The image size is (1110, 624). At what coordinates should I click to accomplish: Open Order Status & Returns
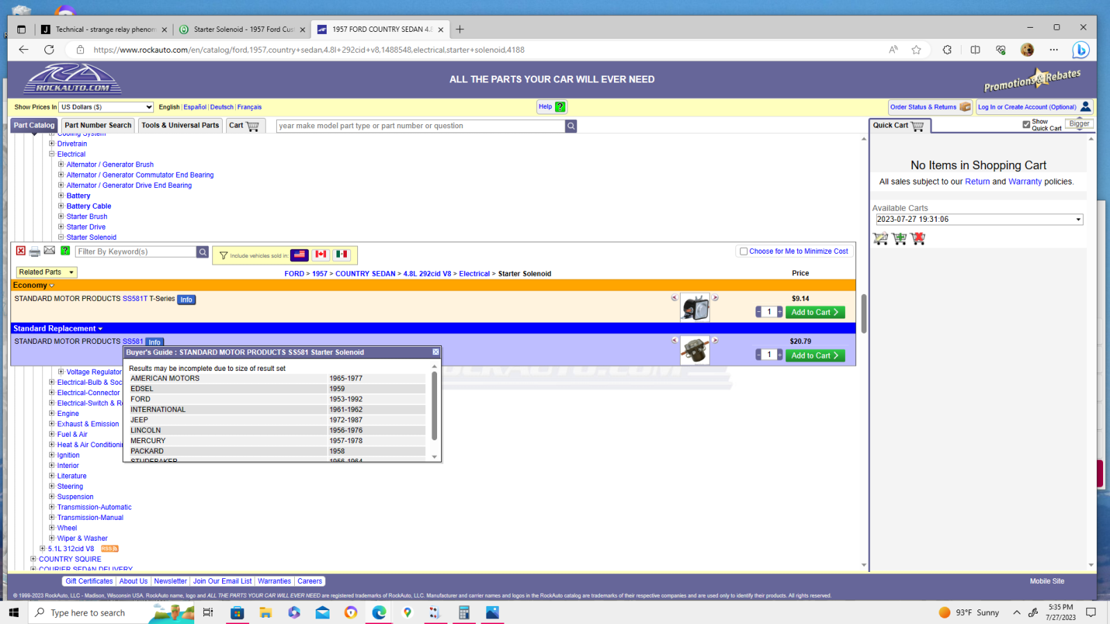930,107
